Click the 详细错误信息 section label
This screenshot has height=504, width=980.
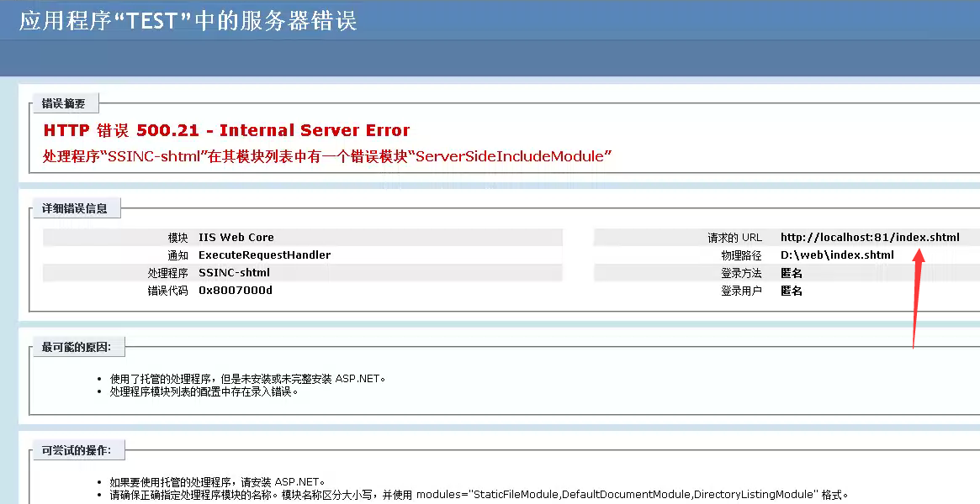75,208
